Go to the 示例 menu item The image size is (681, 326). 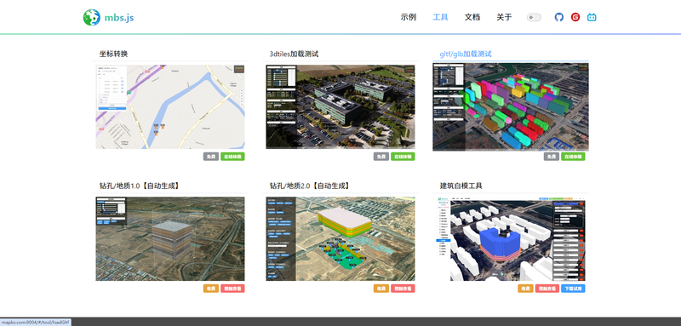(409, 17)
